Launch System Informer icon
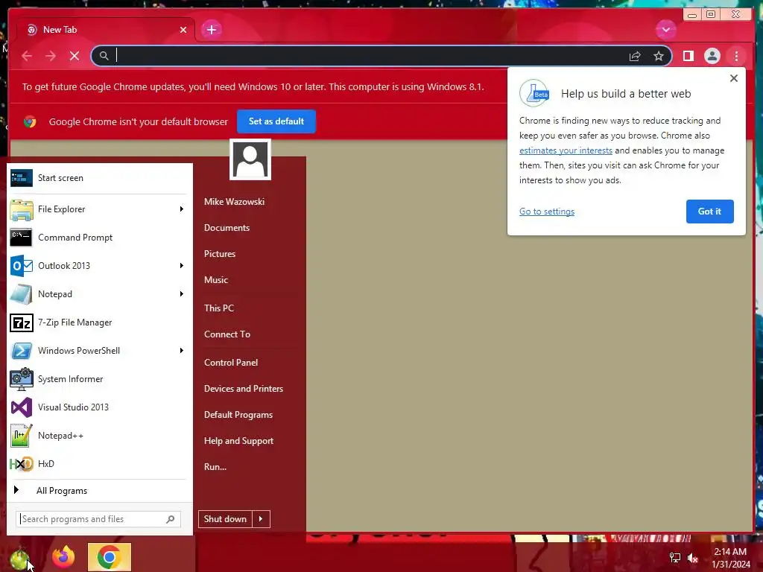Viewport: 763px width, 572px height. (x=22, y=379)
